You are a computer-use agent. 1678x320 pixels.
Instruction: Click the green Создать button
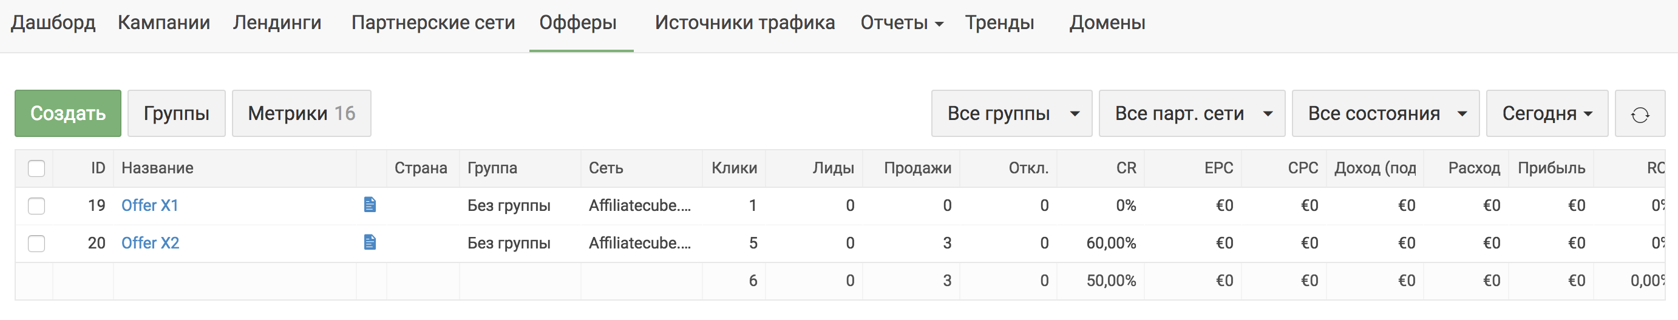coord(68,113)
